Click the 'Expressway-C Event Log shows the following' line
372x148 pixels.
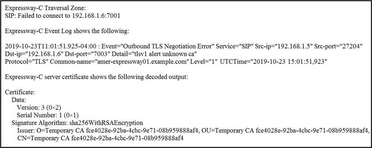tap(67, 31)
